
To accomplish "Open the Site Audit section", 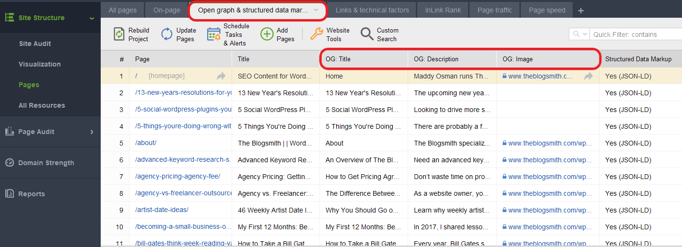I will click(x=35, y=44).
